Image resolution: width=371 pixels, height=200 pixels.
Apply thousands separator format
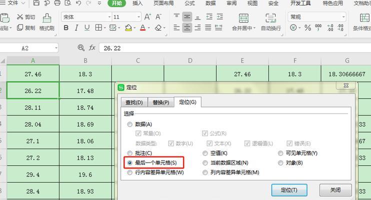(318, 27)
